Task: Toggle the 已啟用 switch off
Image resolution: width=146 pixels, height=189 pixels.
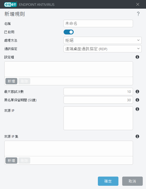Action: pyautogui.click(x=69, y=32)
